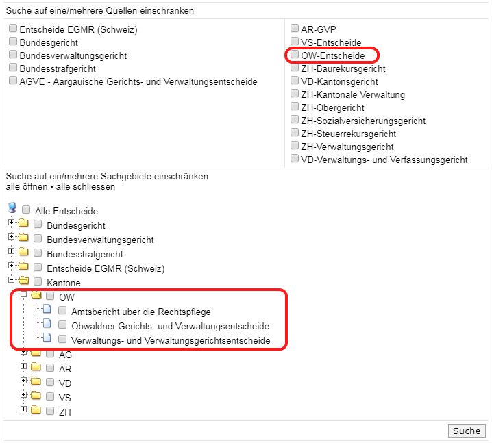Check Obwaldner Gerichts- und Verwaltungsentscheide checkbox

pyautogui.click(x=62, y=325)
